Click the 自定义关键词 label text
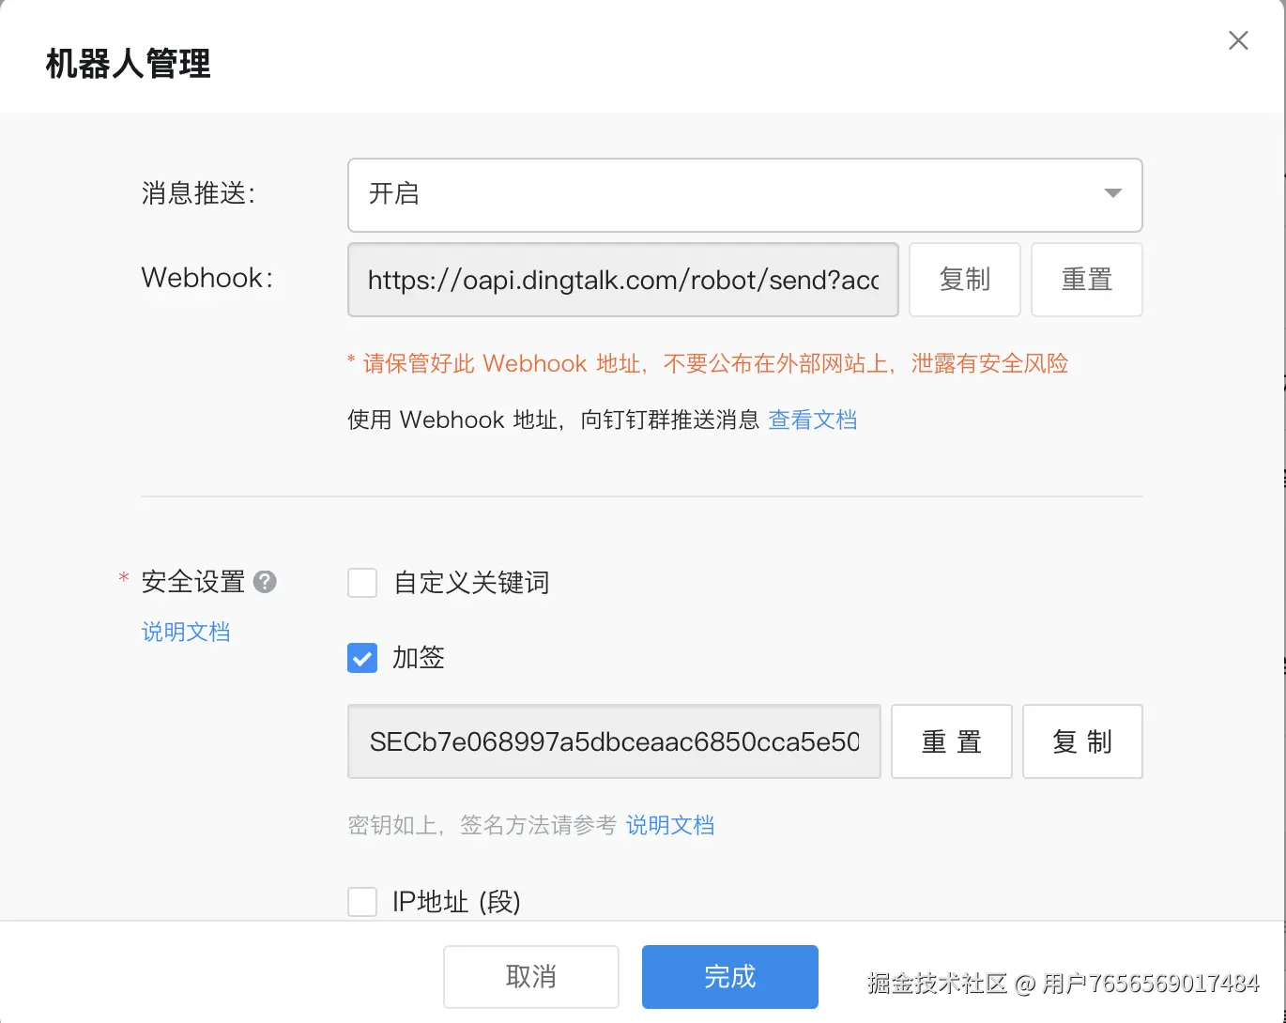Image resolution: width=1286 pixels, height=1023 pixels. pyautogui.click(x=471, y=583)
